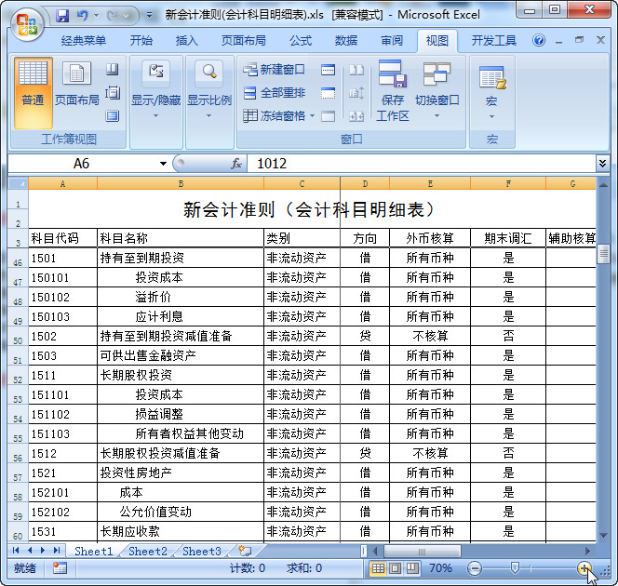The image size is (618, 586).
Task: Click the 70% zoom level
Action: click(x=440, y=568)
